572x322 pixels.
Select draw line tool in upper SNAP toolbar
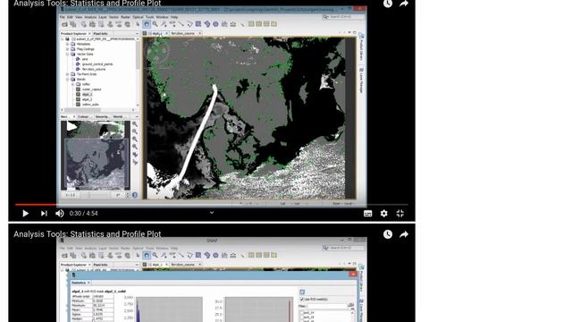(181, 24)
